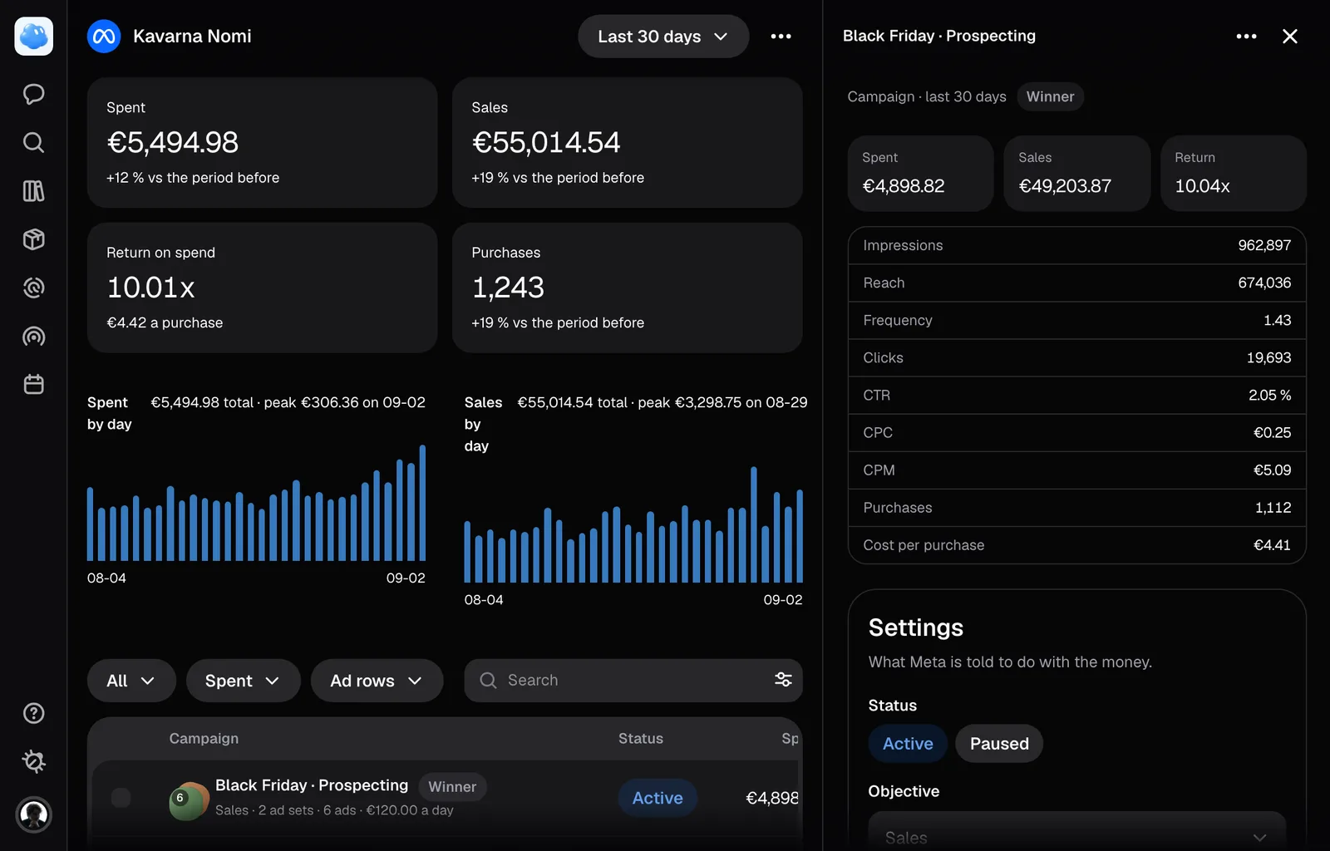Open the library books sidebar icon
Image resolution: width=1330 pixels, height=851 pixels.
(x=33, y=191)
